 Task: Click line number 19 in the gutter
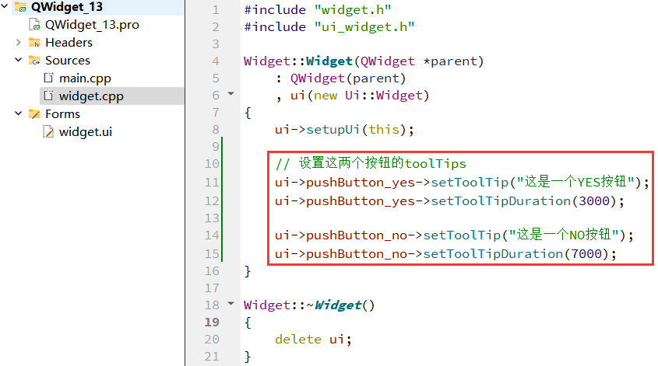click(x=212, y=322)
